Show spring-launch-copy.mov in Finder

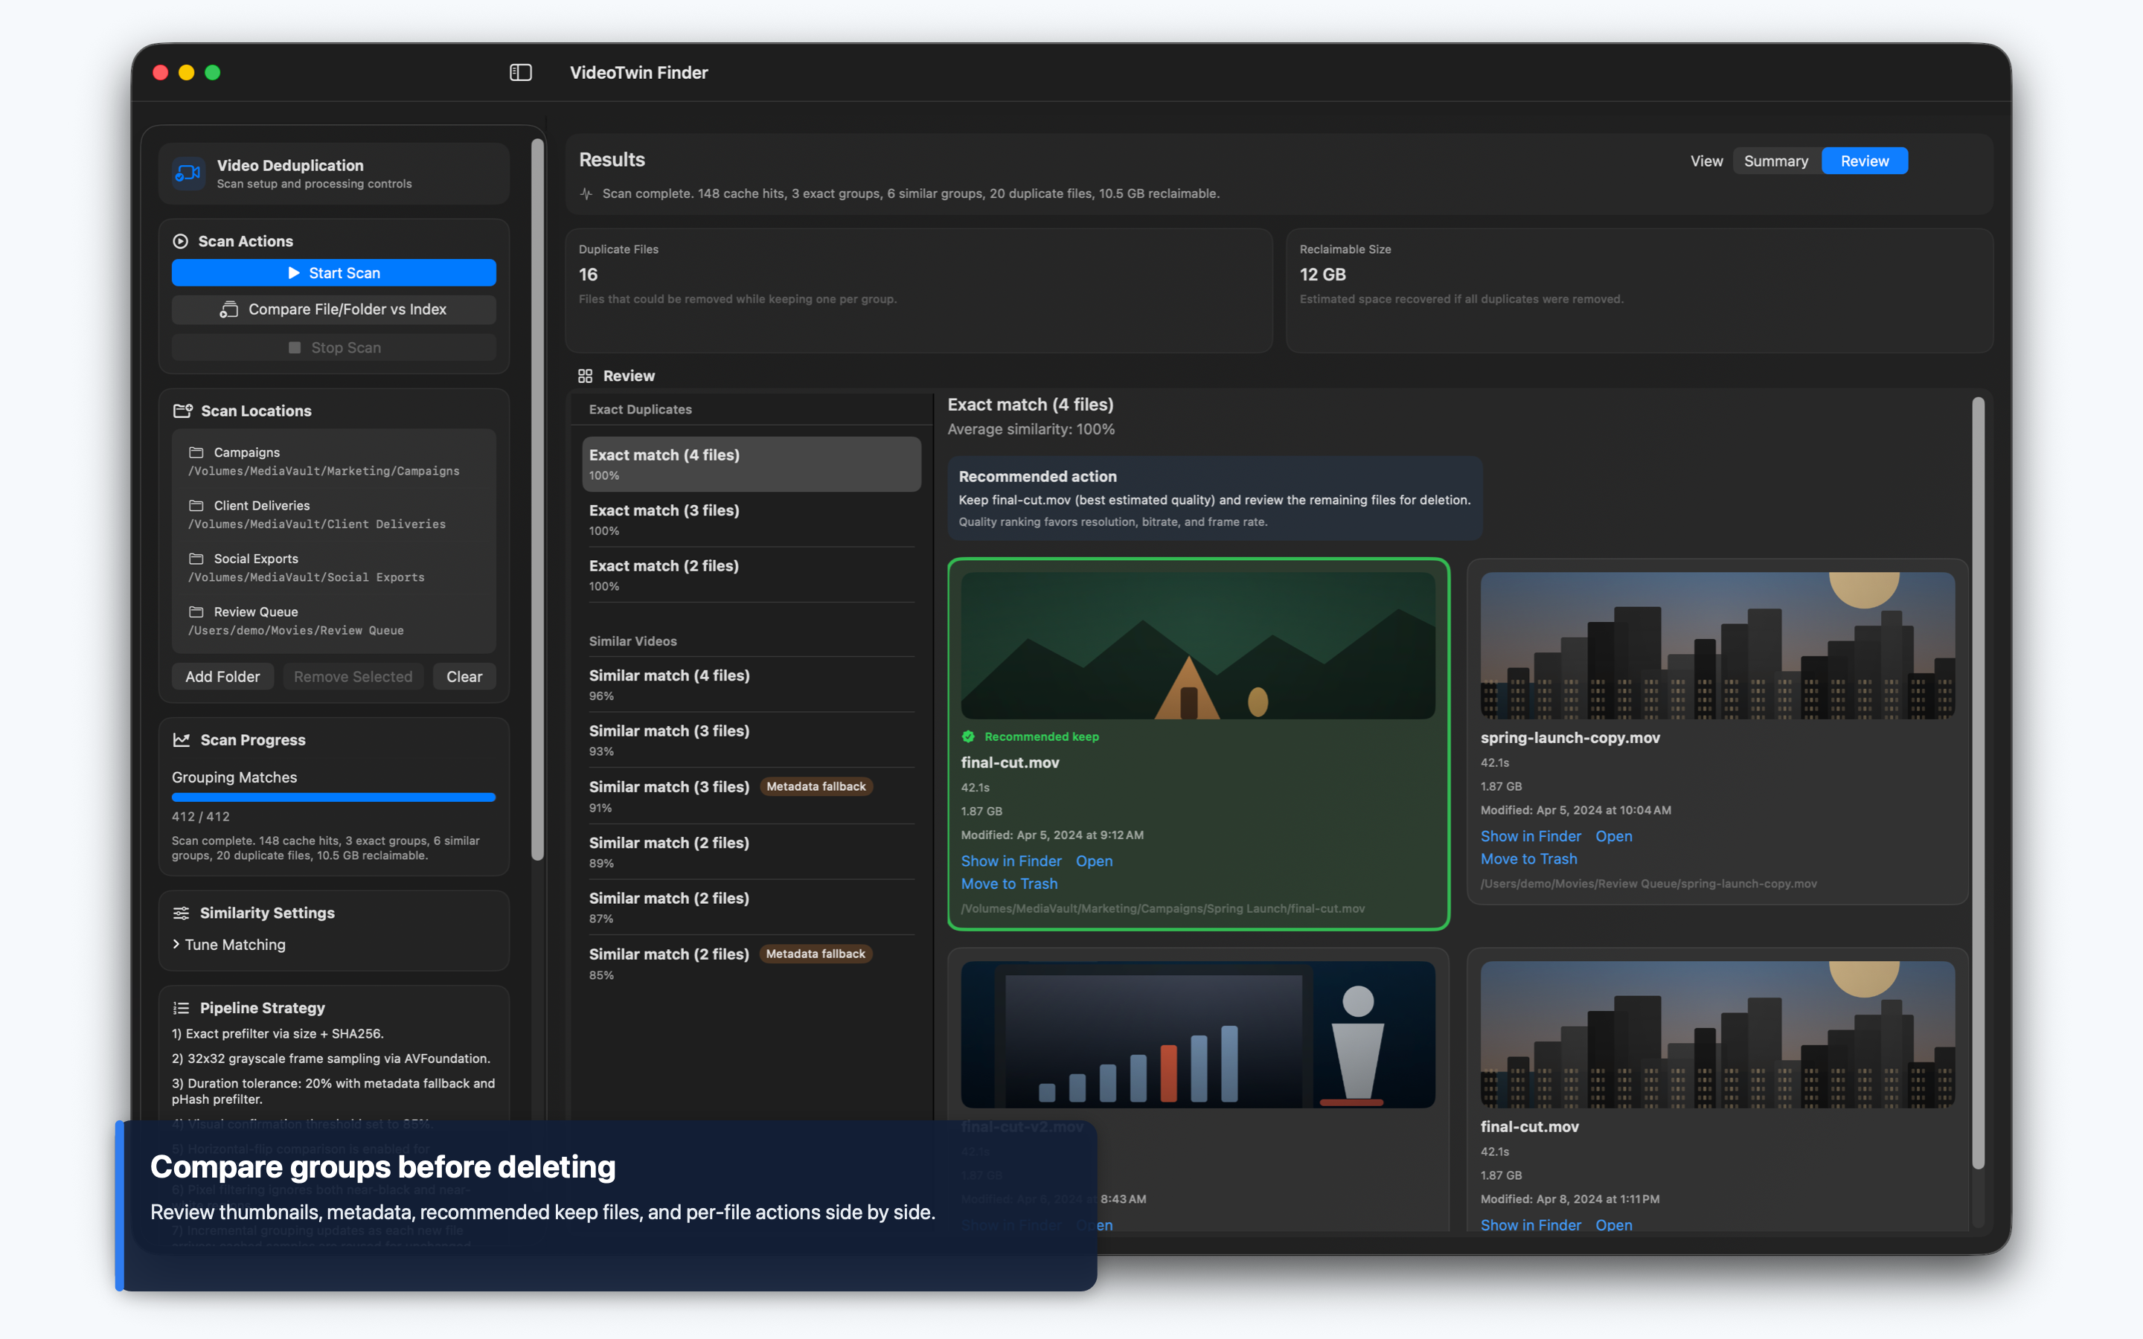click(1530, 836)
